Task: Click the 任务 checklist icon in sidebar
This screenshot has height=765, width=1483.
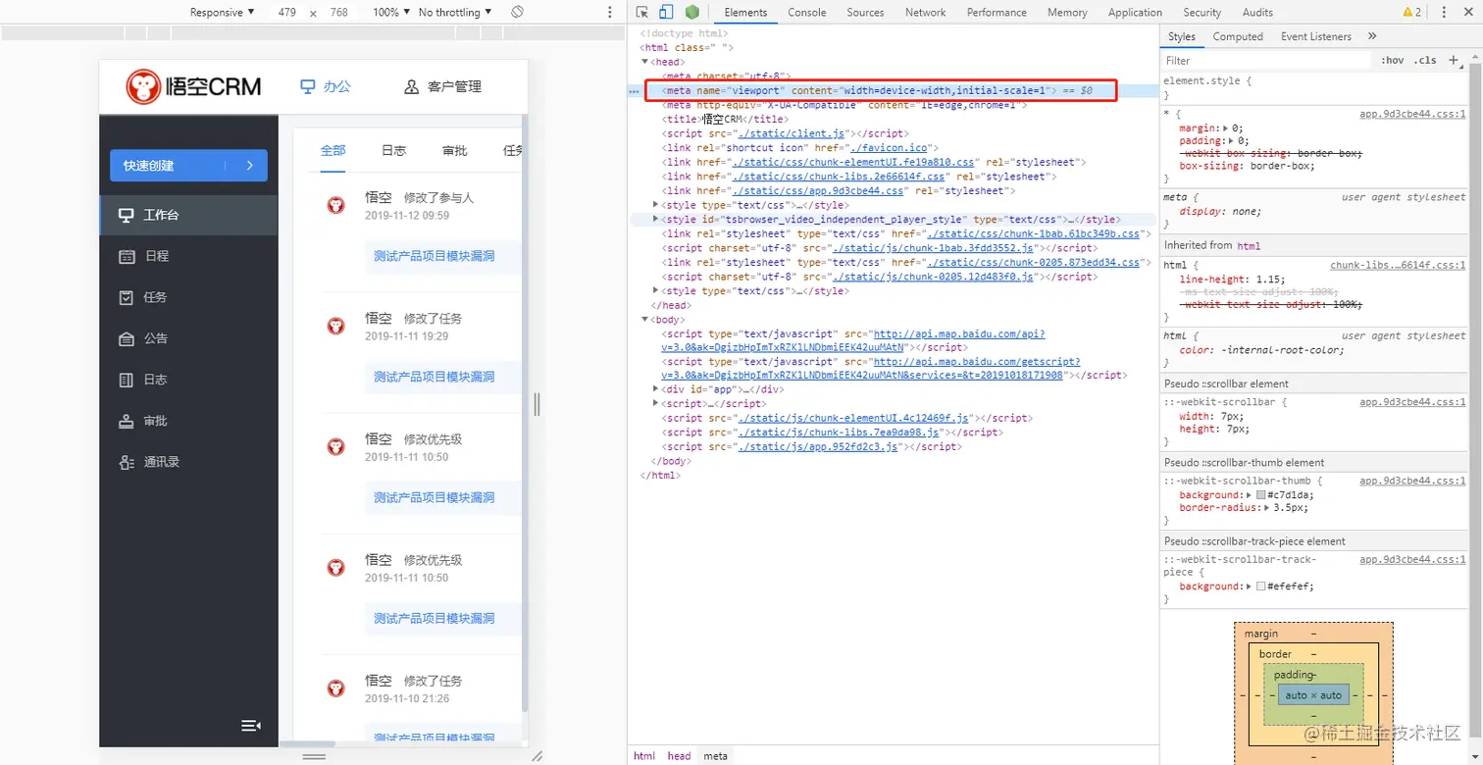Action: pyautogui.click(x=127, y=297)
